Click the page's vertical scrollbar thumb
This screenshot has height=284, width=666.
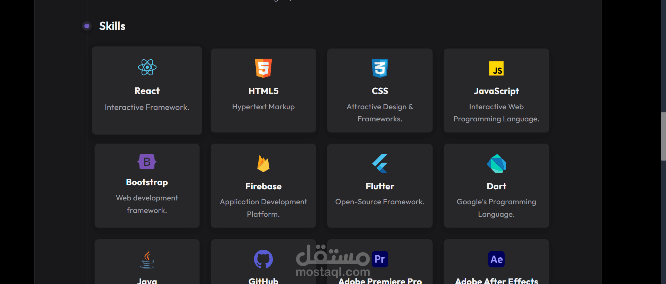click(663, 136)
